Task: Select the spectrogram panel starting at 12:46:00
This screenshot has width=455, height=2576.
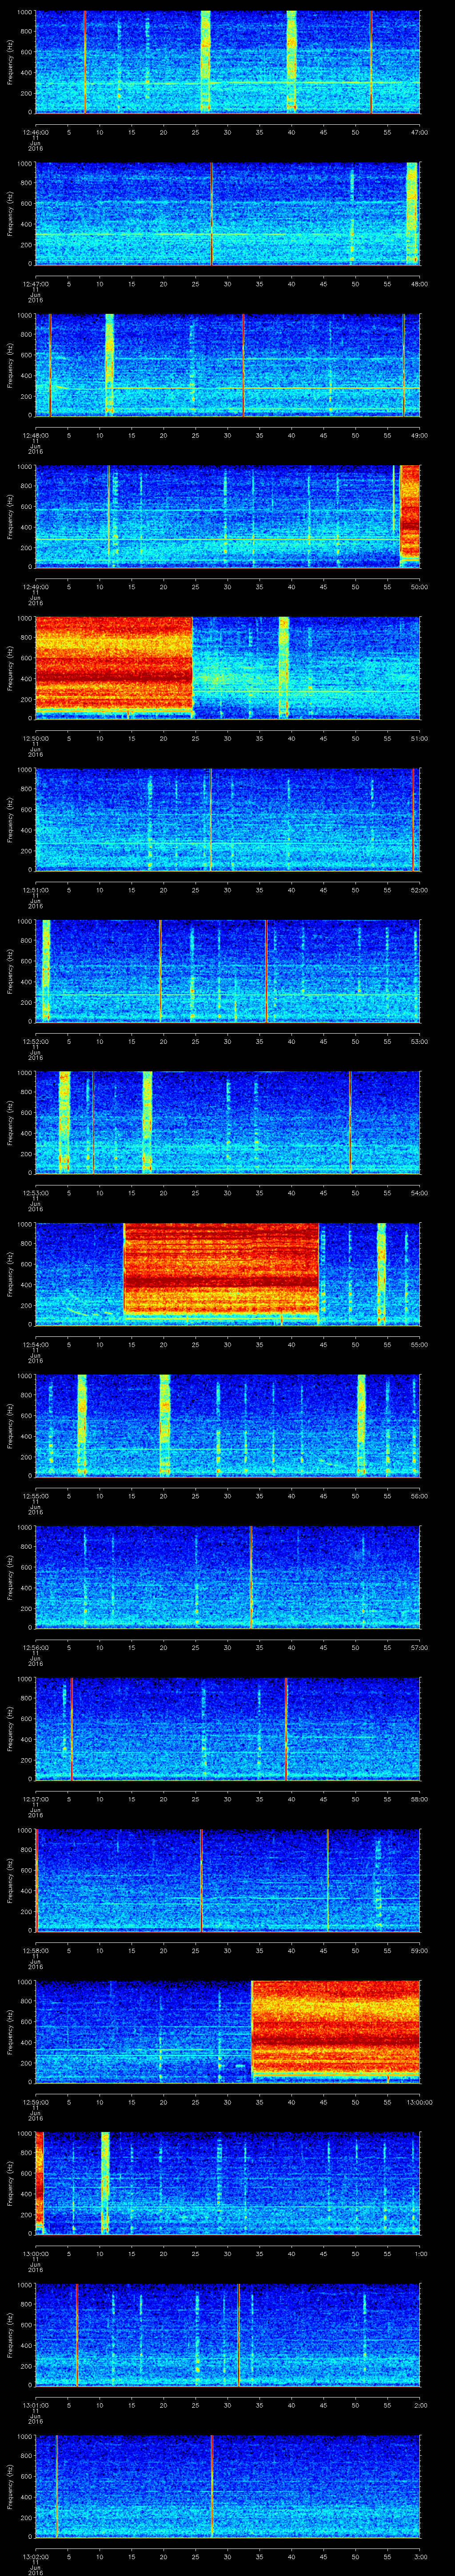Action: click(228, 62)
